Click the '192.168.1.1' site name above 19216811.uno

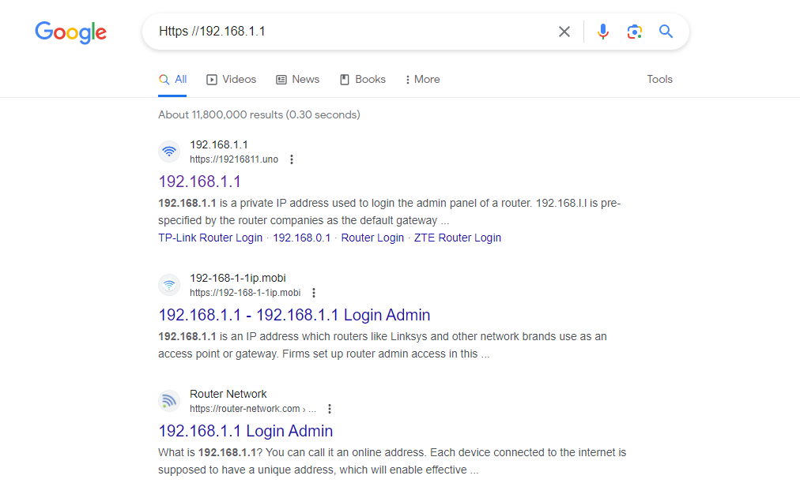pos(219,144)
